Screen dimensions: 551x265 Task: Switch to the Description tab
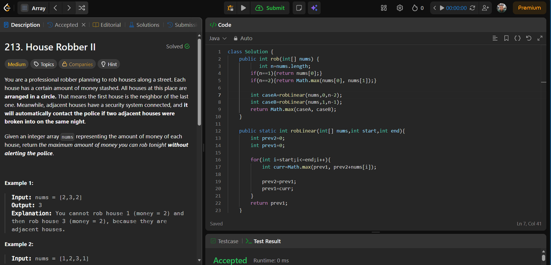point(22,25)
